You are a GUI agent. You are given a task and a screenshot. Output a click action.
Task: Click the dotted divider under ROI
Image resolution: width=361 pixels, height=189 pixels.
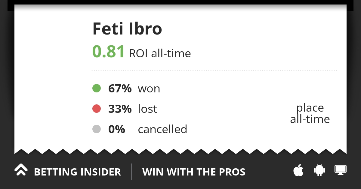click(x=214, y=71)
